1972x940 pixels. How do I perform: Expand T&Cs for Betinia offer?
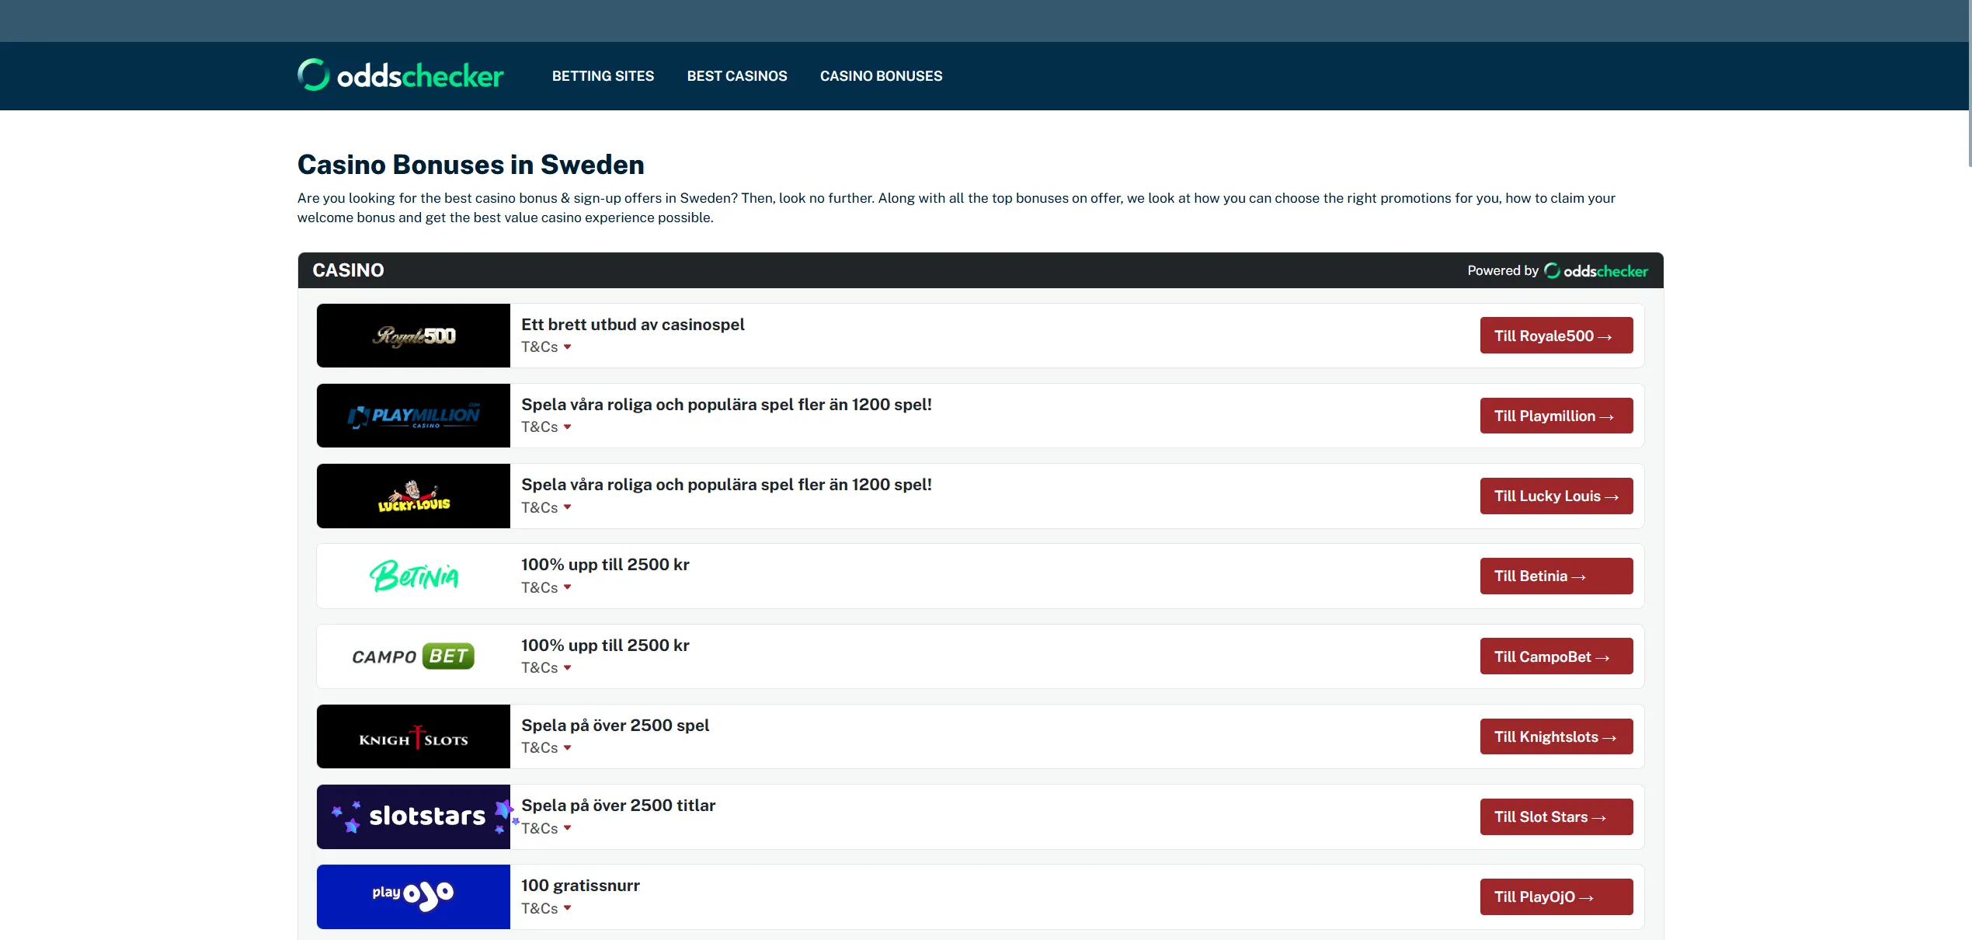tap(546, 587)
